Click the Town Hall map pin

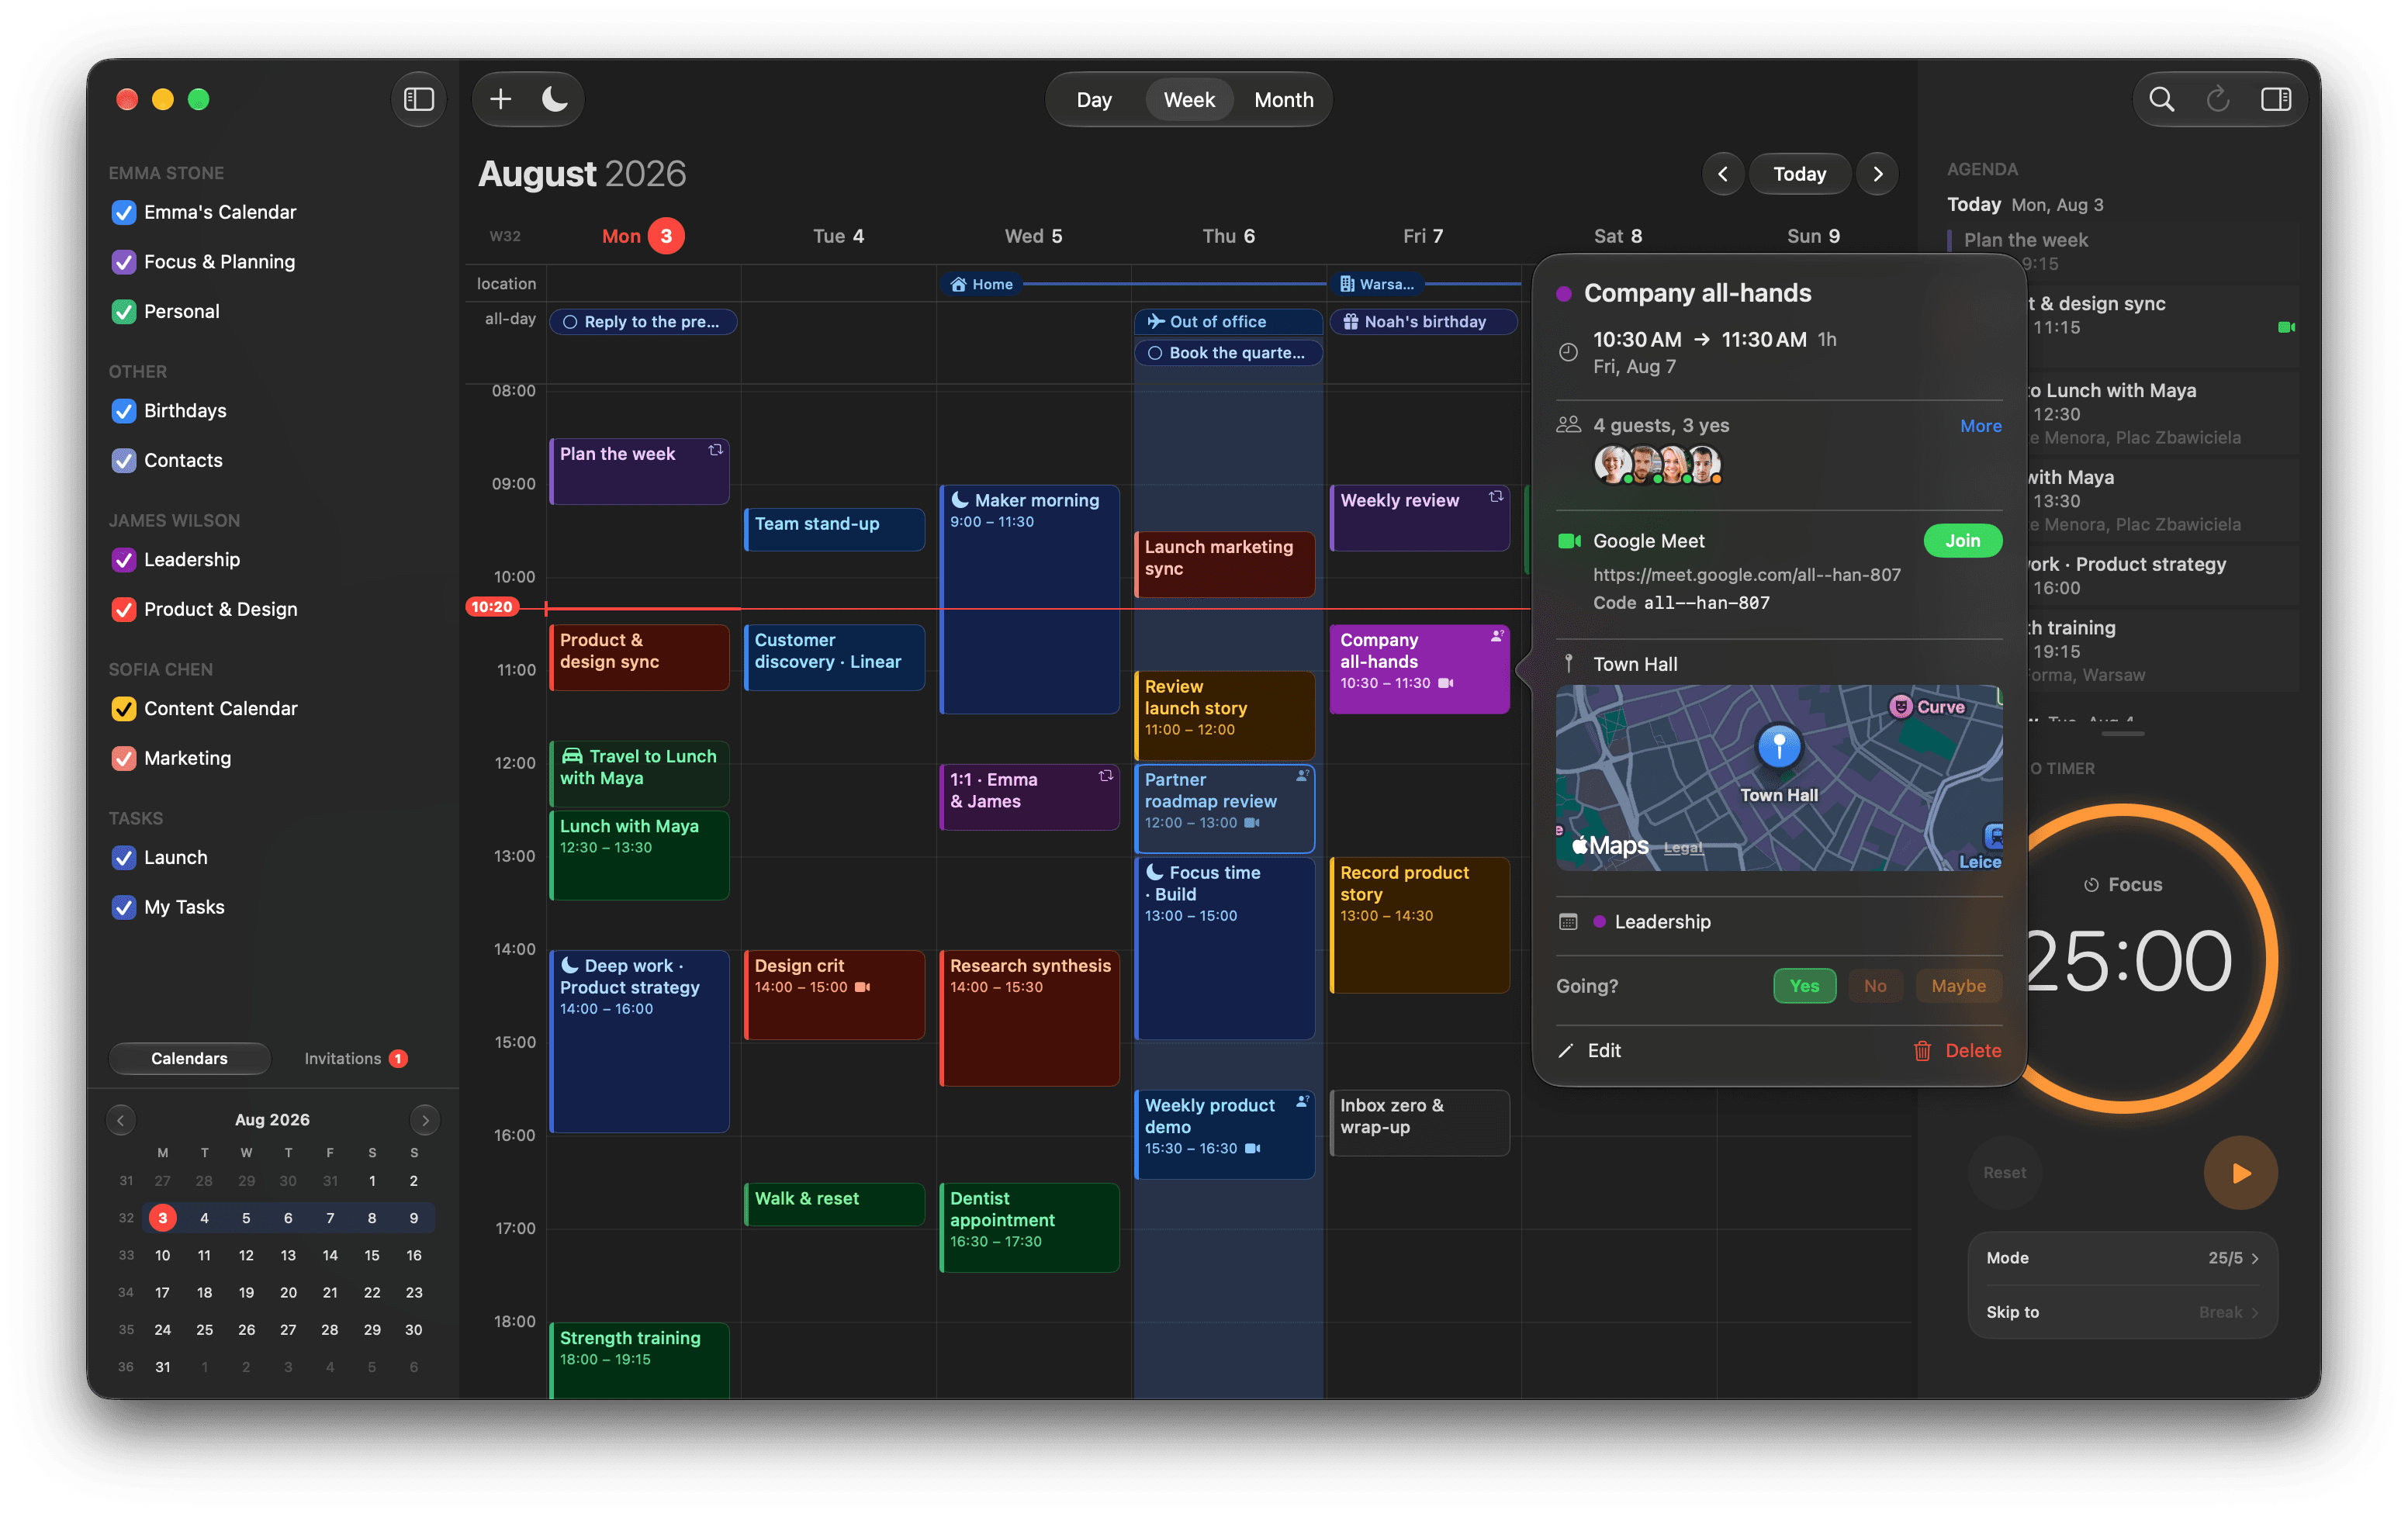(1778, 746)
